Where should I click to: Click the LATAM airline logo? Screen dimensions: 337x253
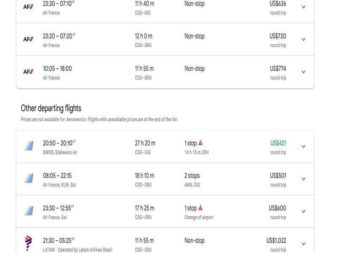(28, 243)
